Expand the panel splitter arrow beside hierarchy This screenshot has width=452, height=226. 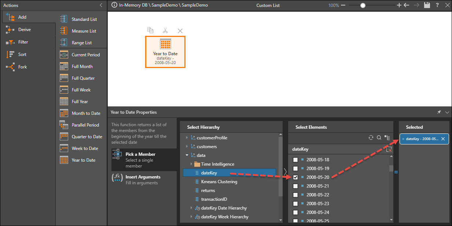(285, 172)
